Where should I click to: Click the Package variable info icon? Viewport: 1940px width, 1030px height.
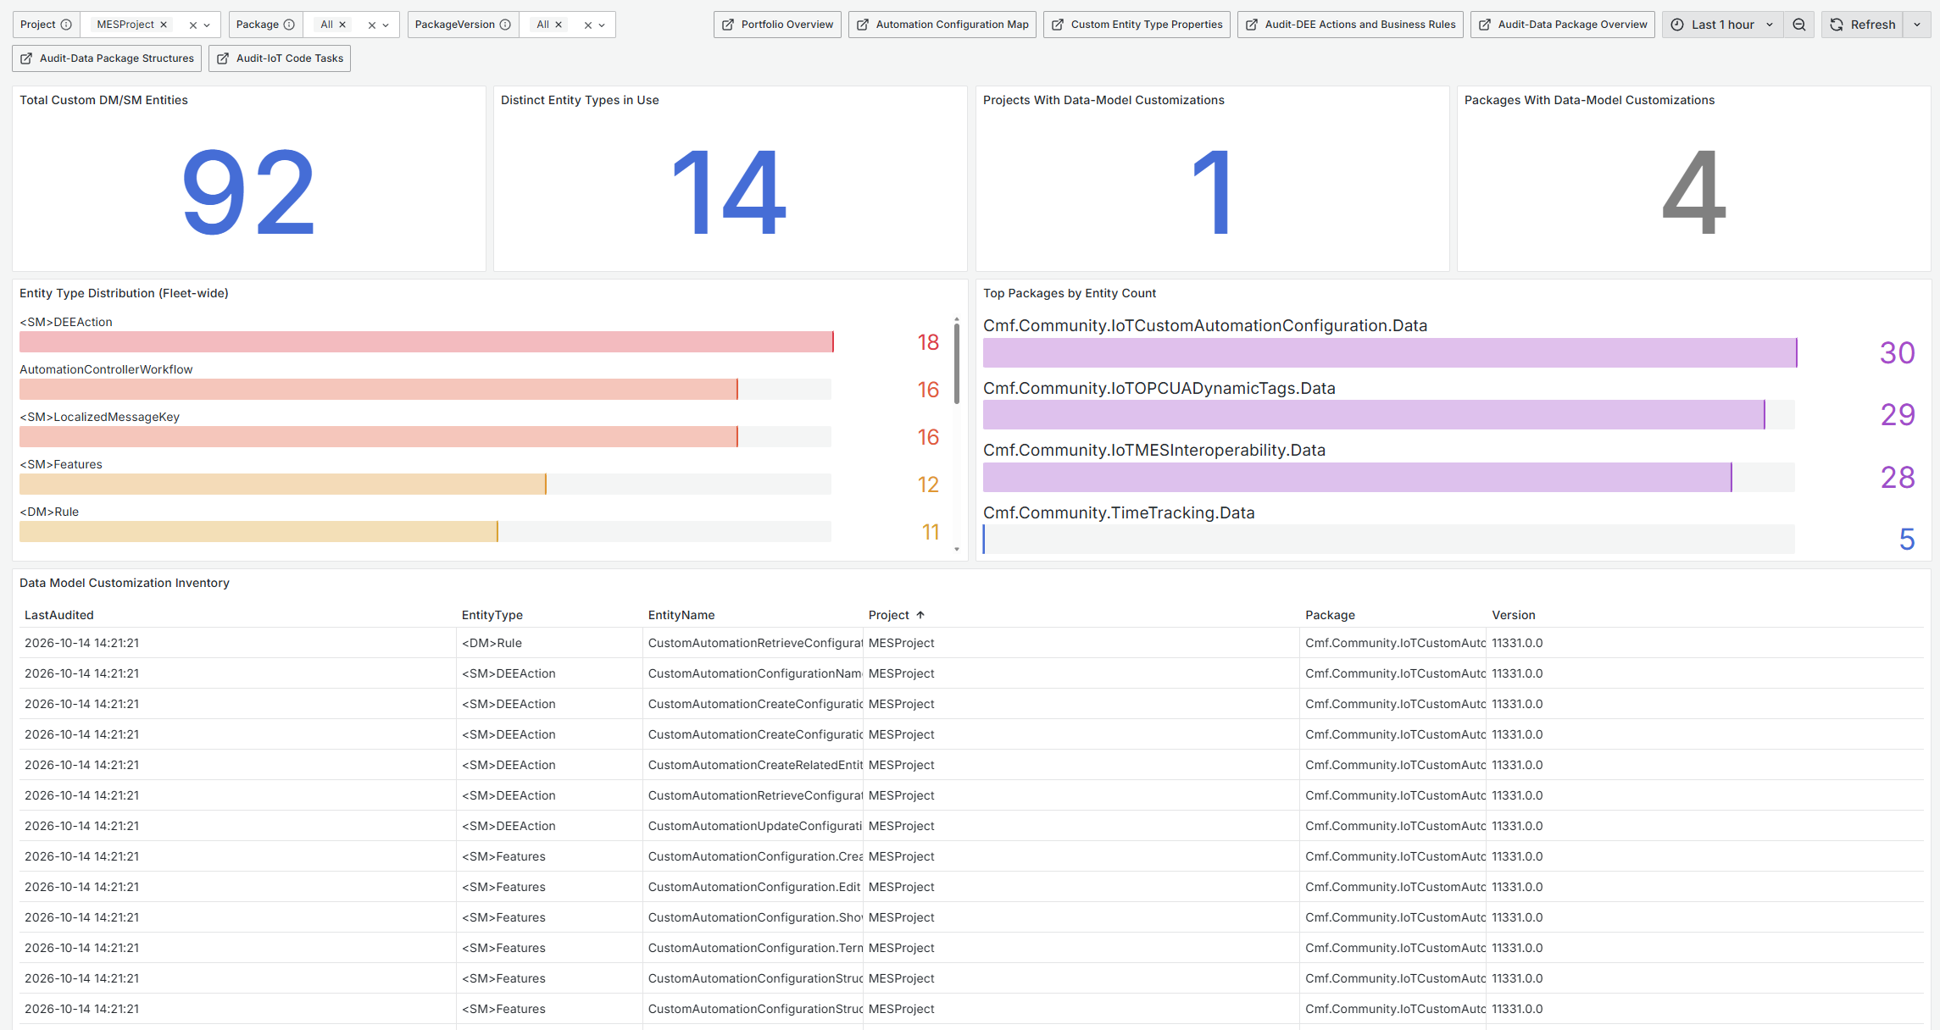click(289, 25)
